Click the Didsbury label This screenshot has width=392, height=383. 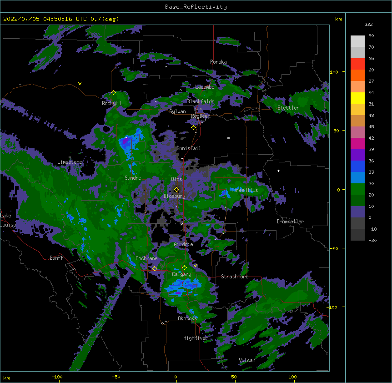pyautogui.click(x=175, y=196)
